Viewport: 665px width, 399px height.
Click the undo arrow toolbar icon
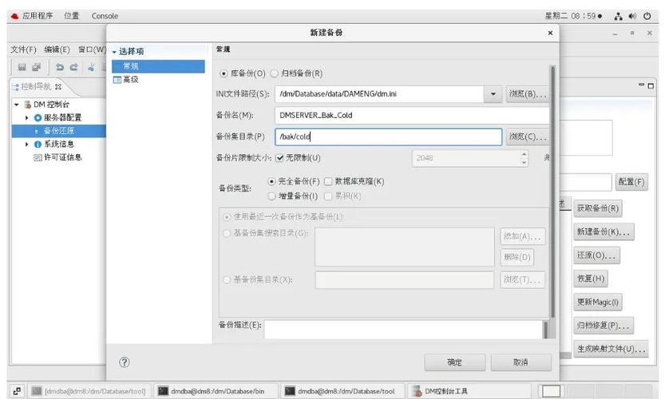[x=60, y=68]
